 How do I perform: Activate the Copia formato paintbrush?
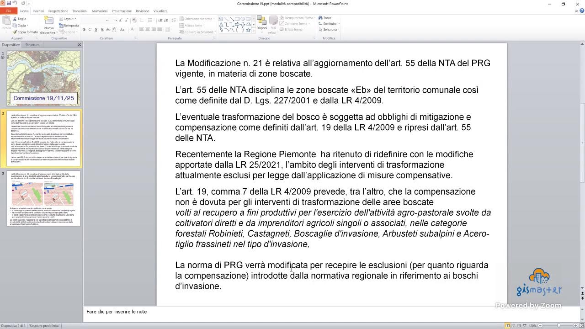click(x=26, y=32)
